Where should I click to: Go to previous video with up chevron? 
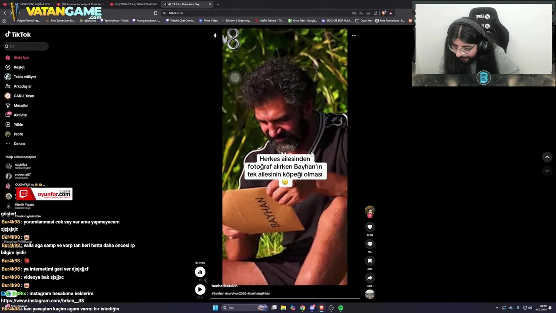(x=547, y=157)
